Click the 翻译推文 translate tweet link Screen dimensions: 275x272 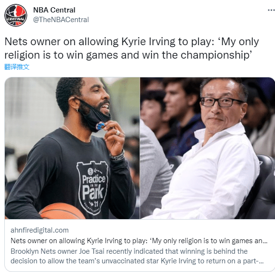coord(17,67)
